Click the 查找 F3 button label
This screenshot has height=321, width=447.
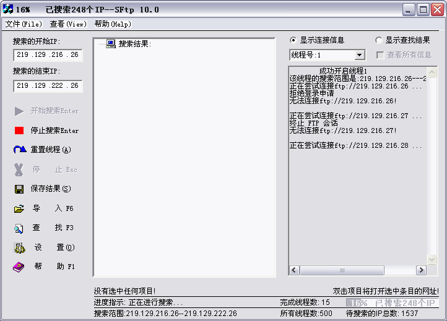(x=53, y=228)
